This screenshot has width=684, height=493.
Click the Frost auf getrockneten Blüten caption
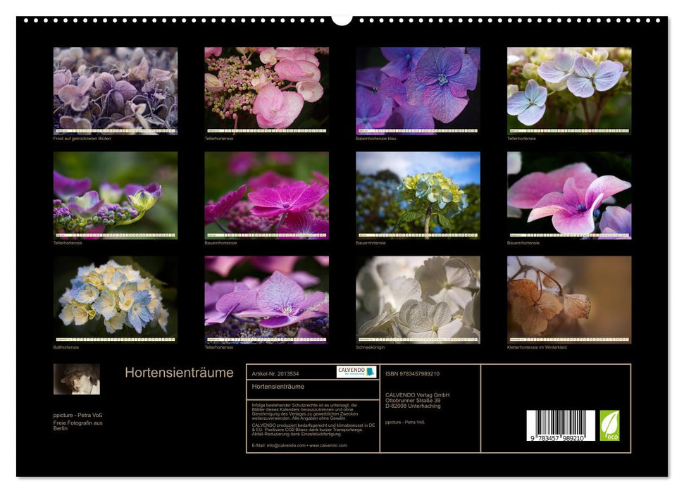click(82, 138)
